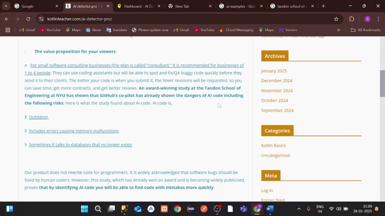Click the Outdated link
This screenshot has height=216, width=385.
point(39,117)
